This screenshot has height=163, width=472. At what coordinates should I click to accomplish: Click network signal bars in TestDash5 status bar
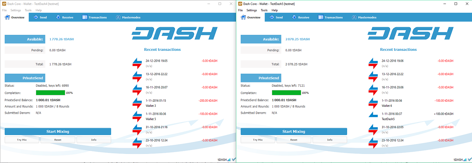point(465,159)
